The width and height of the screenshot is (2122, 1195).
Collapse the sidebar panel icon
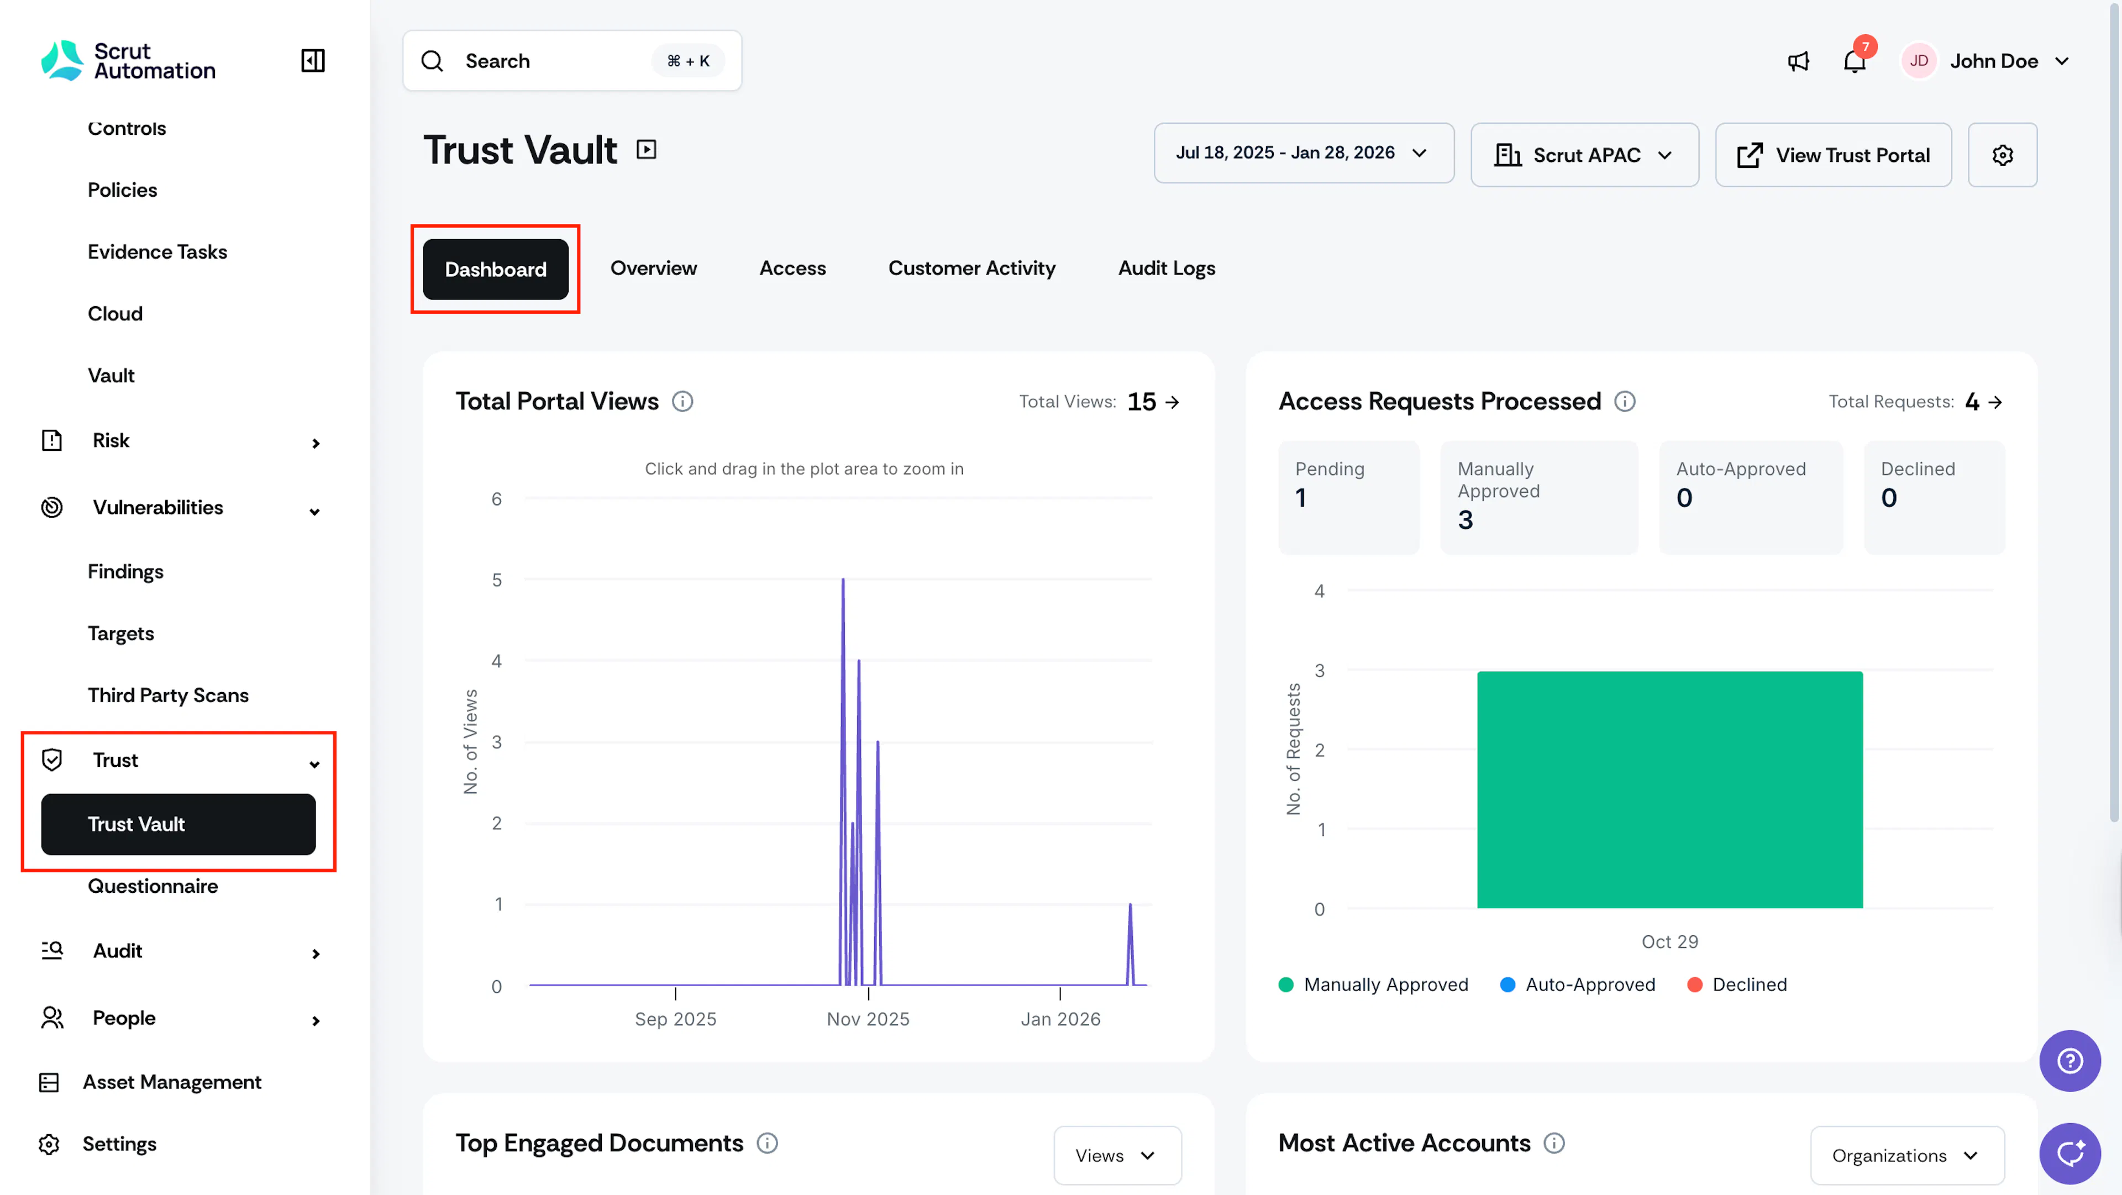point(313,60)
